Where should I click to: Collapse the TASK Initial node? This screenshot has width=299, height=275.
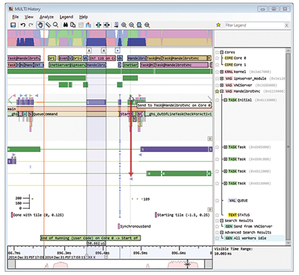pos(226,100)
